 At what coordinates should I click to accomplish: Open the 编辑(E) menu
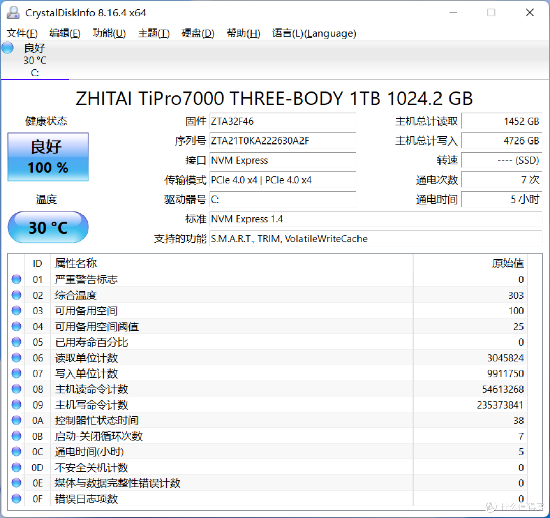[x=65, y=33]
